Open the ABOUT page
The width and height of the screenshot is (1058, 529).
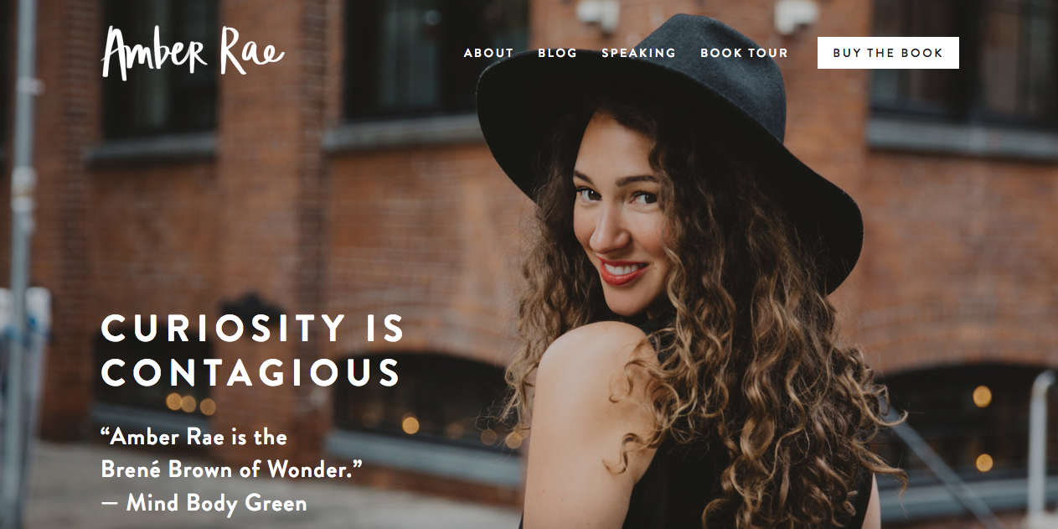[x=488, y=53]
